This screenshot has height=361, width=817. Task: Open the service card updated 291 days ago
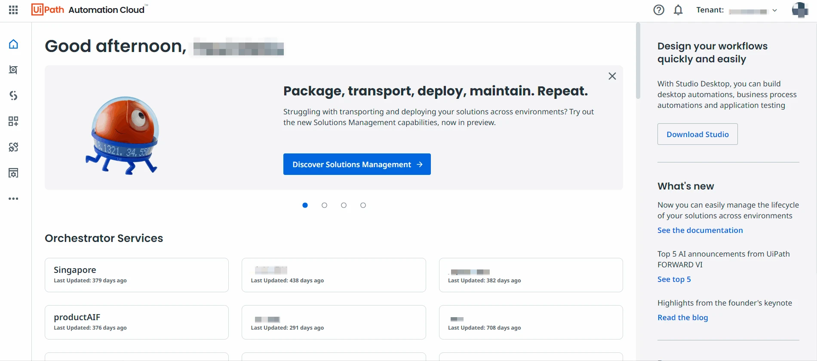click(x=334, y=322)
